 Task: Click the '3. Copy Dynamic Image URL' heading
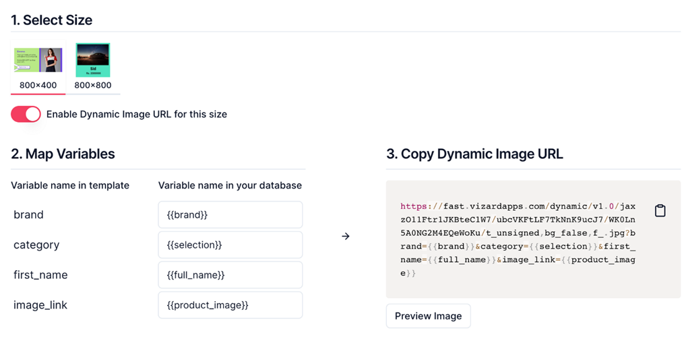(x=474, y=154)
